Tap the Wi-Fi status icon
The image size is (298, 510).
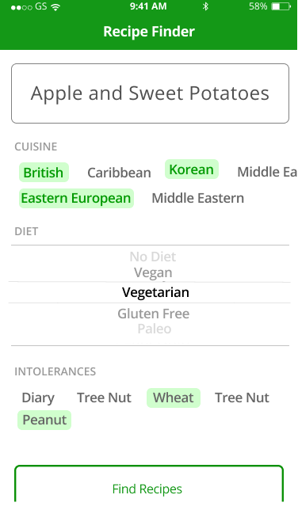(55, 6)
